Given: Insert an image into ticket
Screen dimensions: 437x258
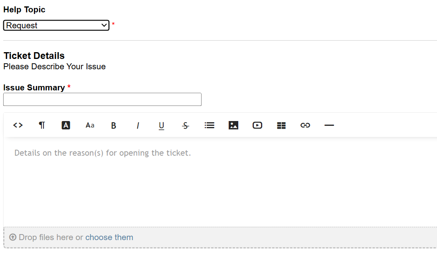Looking at the screenshot, I should (233, 125).
